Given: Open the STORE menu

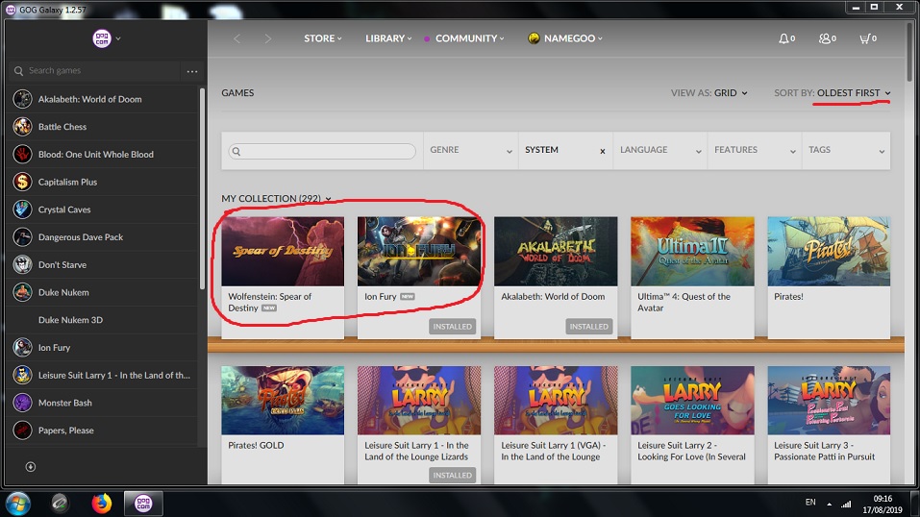Looking at the screenshot, I should pyautogui.click(x=323, y=38).
